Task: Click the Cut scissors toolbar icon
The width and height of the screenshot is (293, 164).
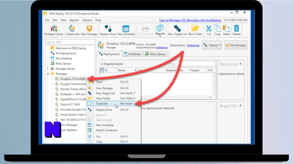Action: pos(209,30)
